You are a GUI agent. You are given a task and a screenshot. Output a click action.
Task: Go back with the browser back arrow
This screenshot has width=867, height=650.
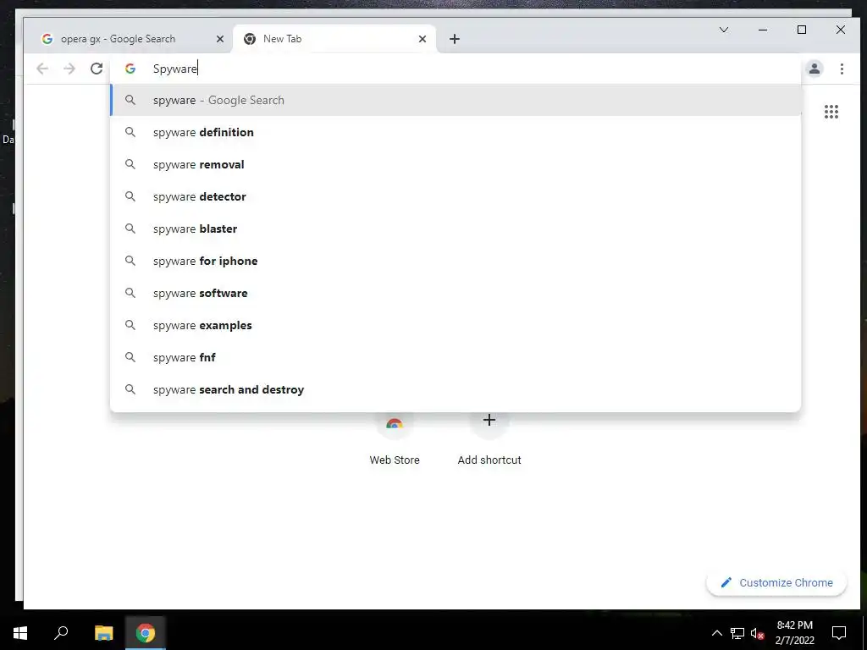tap(42, 69)
